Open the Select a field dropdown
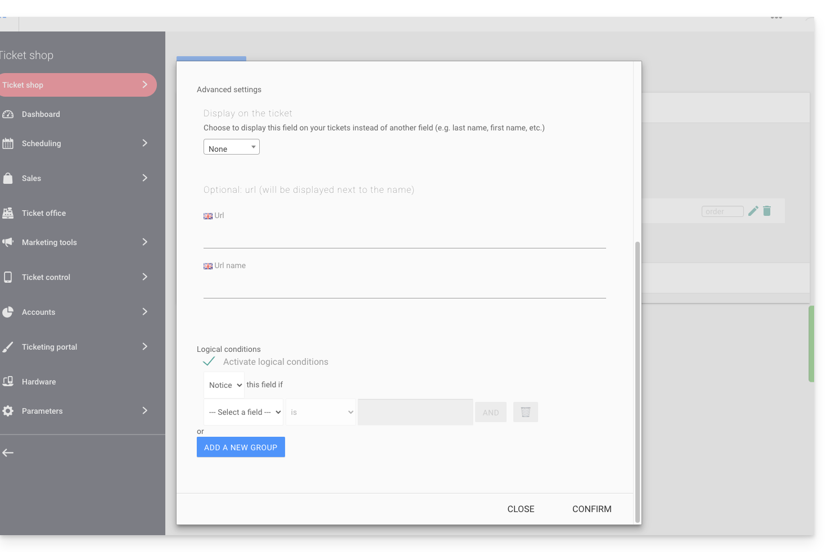 244,412
